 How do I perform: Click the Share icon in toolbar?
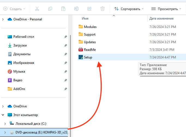pos(89,9)
